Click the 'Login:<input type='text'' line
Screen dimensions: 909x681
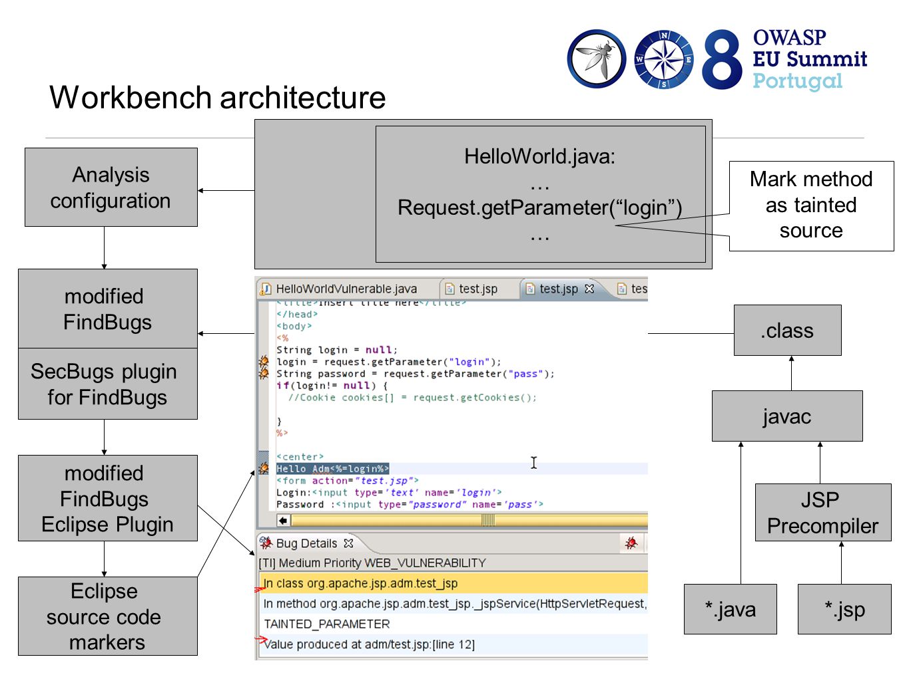[x=389, y=493]
